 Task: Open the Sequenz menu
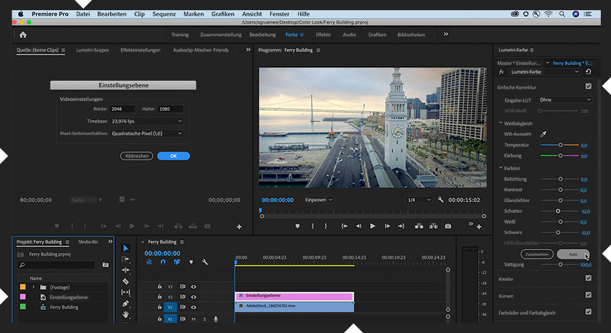click(163, 14)
